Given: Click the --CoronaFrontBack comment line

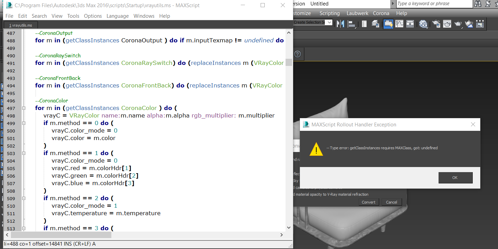Looking at the screenshot, I should (x=58, y=78).
